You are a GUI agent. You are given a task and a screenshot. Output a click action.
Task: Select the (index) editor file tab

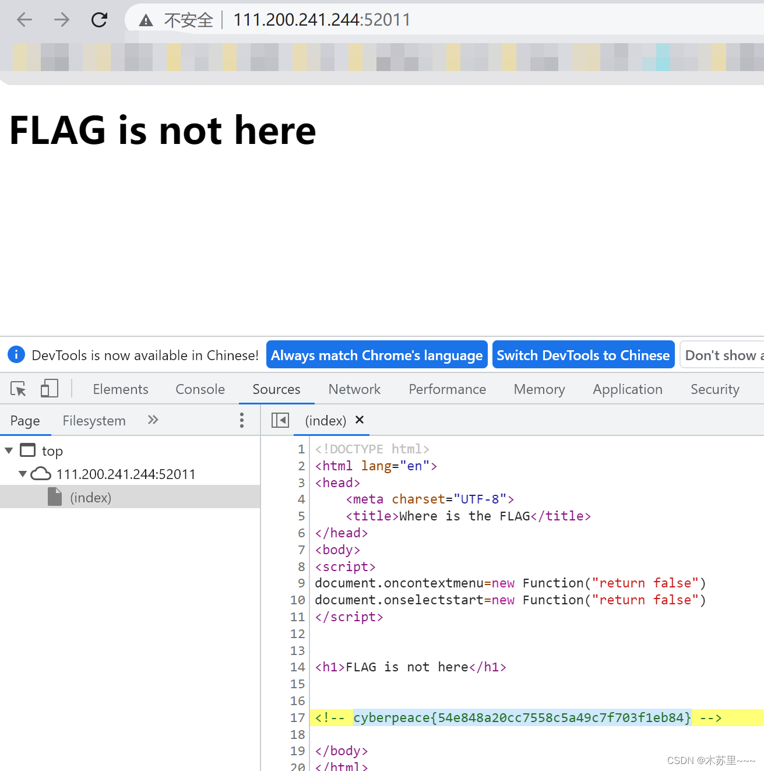click(325, 421)
